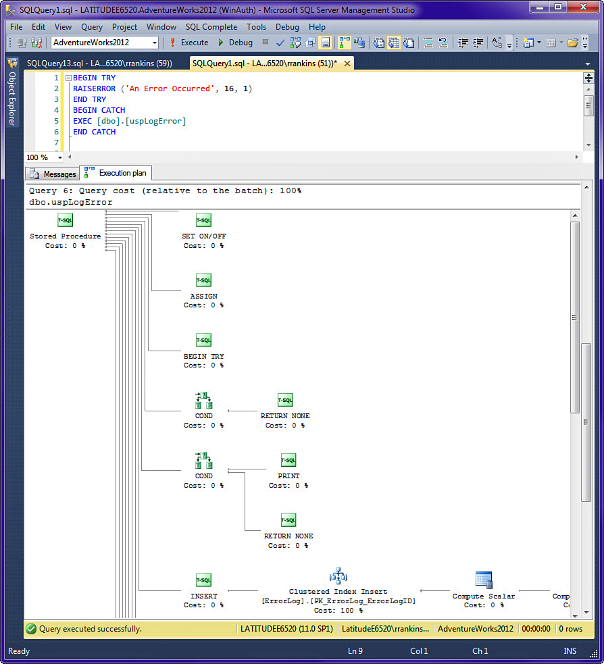
Task: Click the Parse query checkmark icon
Action: [280, 43]
